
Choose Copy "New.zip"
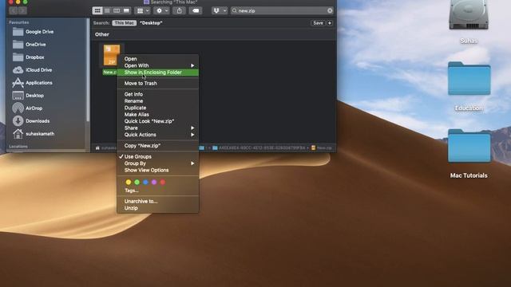[x=158, y=146]
